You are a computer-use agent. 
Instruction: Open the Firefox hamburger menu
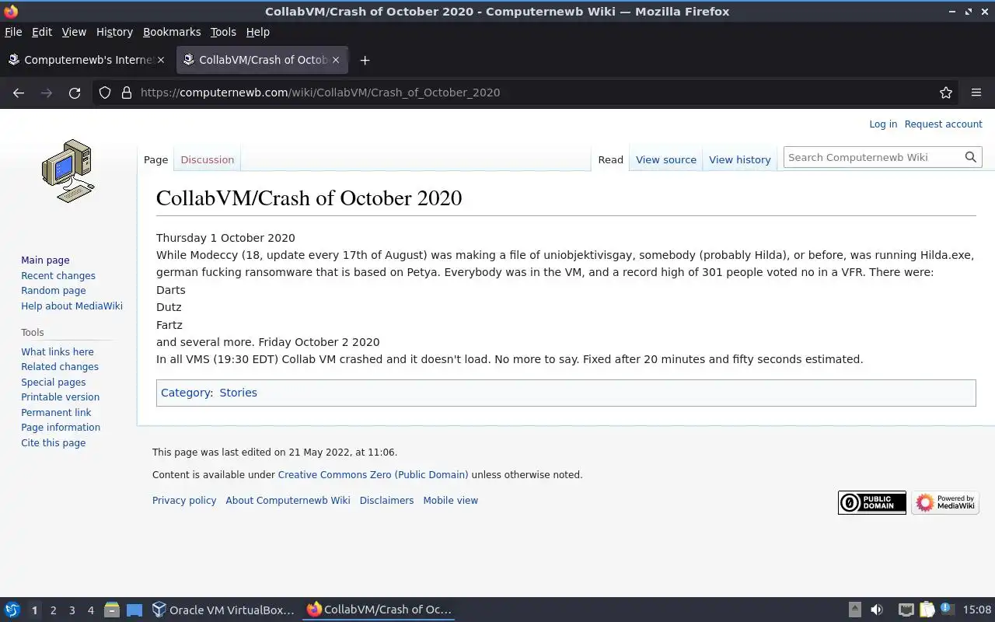click(976, 93)
